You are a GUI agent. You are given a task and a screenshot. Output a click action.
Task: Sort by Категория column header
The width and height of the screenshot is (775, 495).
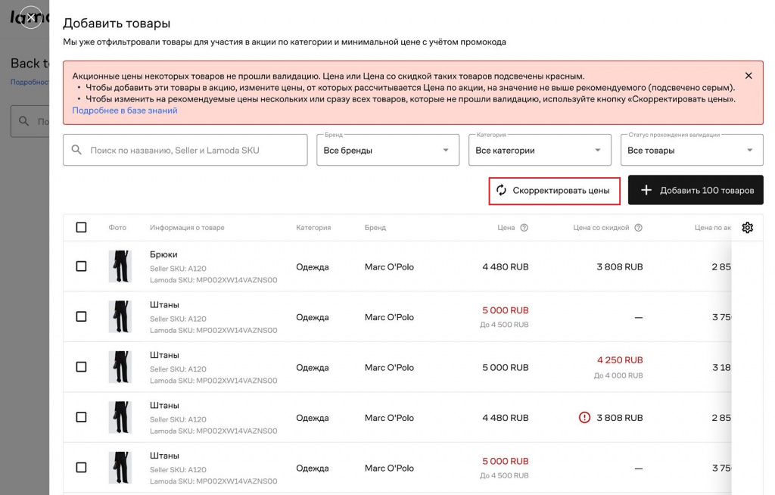coord(313,228)
